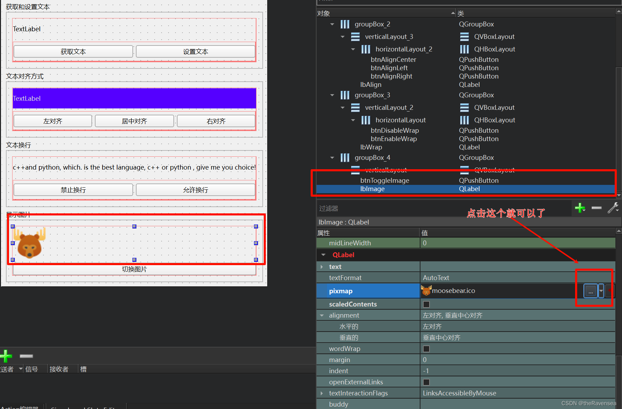Click the 右对齐 button on form

click(216, 121)
